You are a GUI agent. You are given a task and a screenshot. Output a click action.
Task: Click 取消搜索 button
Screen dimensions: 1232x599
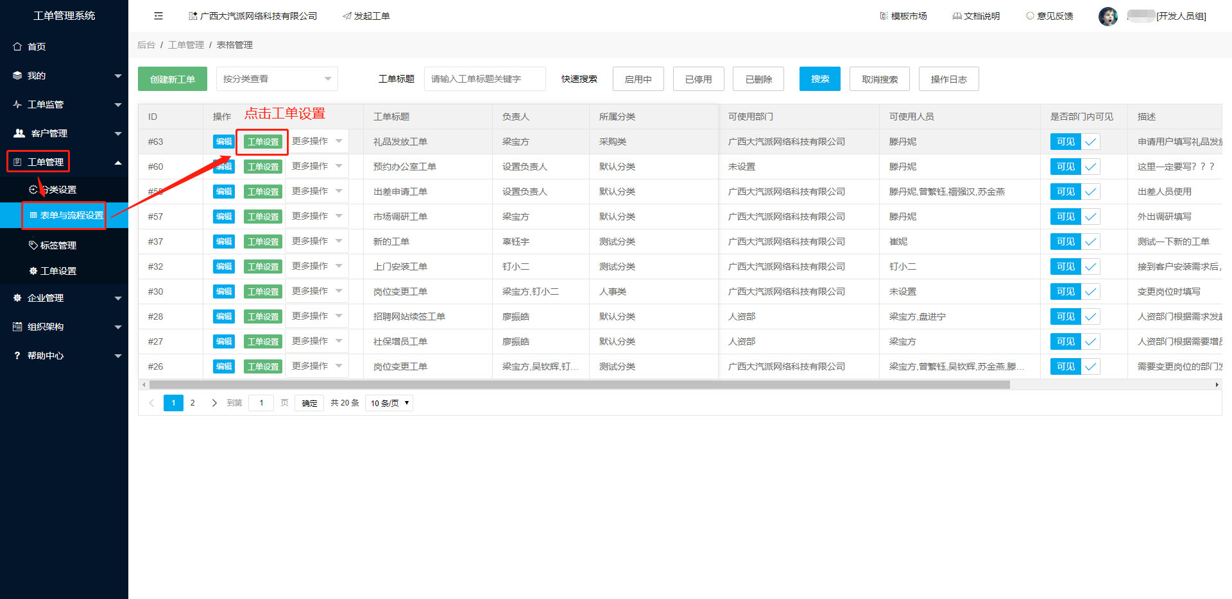click(880, 79)
